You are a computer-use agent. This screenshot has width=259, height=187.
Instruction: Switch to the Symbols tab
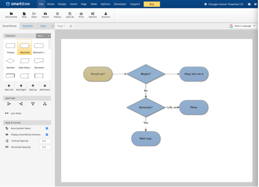tap(28, 26)
